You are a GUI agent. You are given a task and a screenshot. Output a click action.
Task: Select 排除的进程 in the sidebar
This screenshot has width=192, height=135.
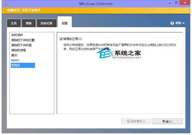click(x=19, y=50)
